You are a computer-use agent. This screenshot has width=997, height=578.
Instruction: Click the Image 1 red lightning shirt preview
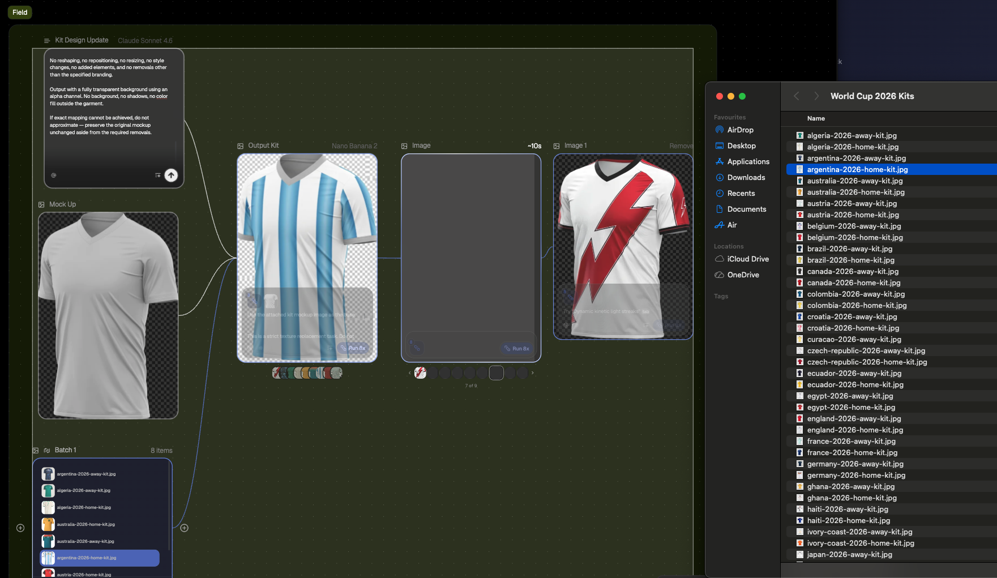(623, 247)
